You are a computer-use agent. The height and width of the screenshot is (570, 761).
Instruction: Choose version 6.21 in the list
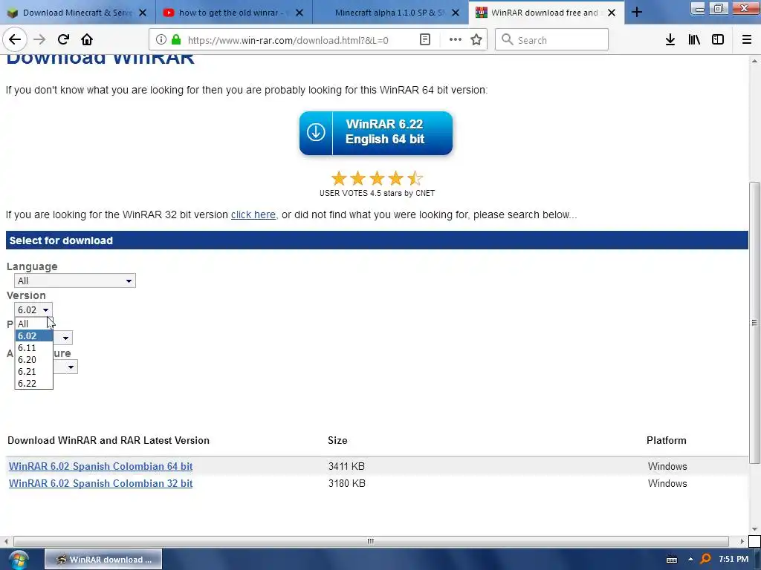click(33, 372)
